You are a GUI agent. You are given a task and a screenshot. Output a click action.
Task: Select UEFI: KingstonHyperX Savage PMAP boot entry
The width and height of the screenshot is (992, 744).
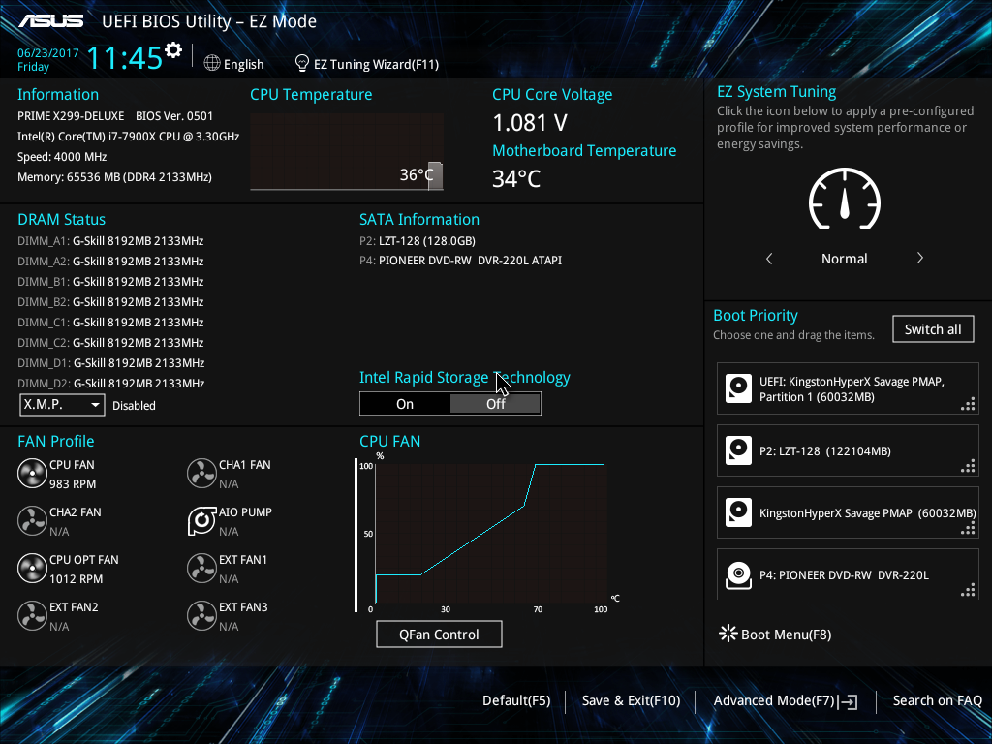(x=848, y=388)
